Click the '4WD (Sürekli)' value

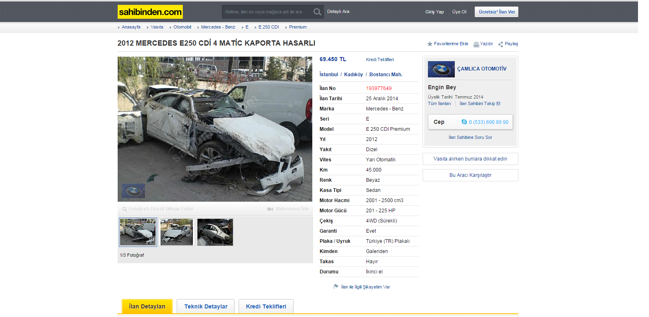[381, 221]
